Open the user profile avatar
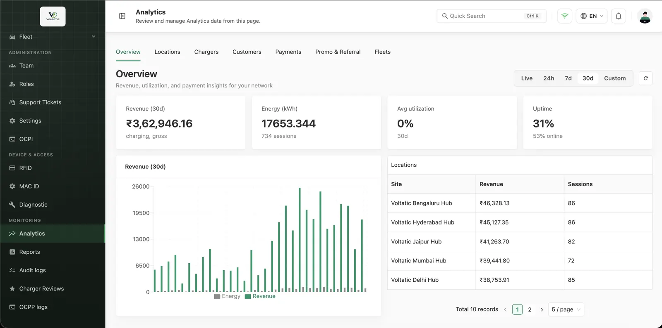This screenshot has width=662, height=328. coord(645,16)
